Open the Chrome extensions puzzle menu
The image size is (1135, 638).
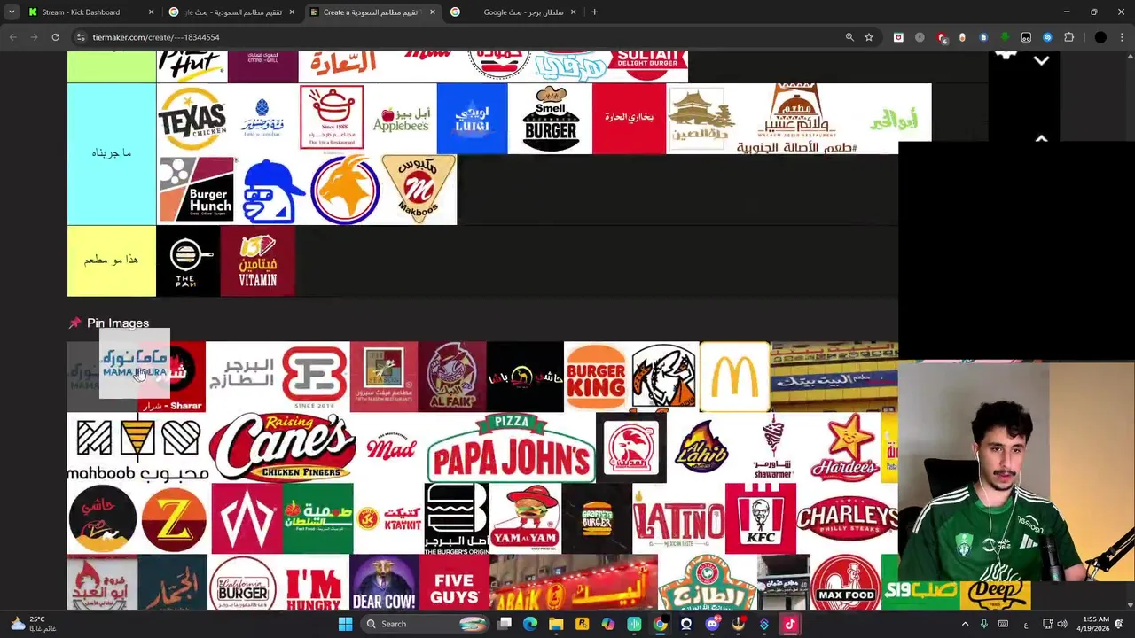pyautogui.click(x=1068, y=37)
